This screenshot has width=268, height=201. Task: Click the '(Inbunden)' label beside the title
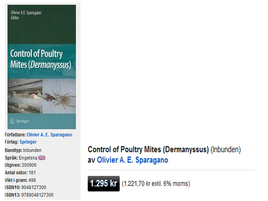[226, 149]
